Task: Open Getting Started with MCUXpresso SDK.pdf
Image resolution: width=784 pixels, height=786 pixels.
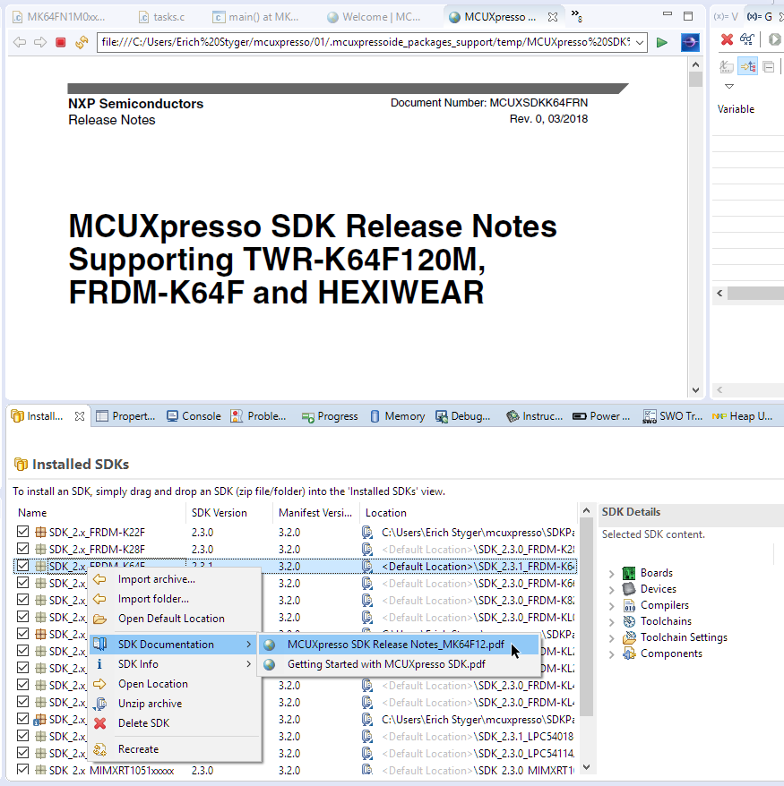Action: click(x=386, y=664)
